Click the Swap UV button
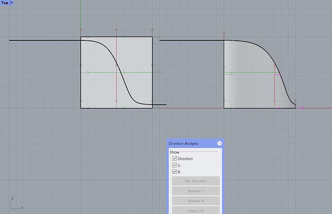332x214 pixels. [196, 211]
